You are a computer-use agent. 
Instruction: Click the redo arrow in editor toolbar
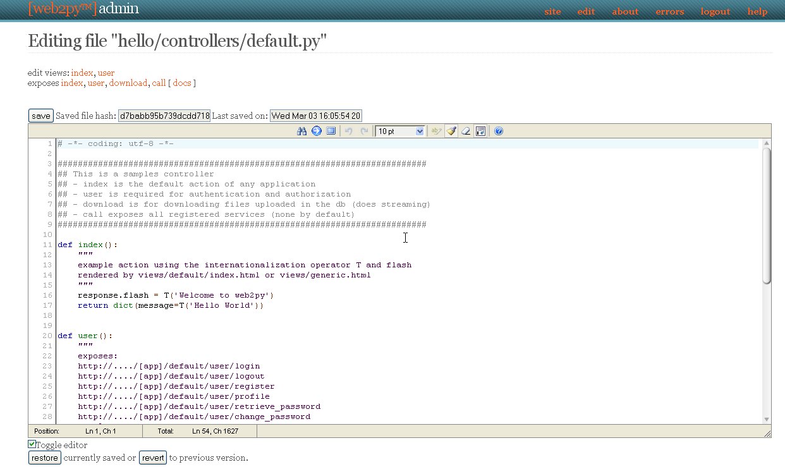click(364, 131)
